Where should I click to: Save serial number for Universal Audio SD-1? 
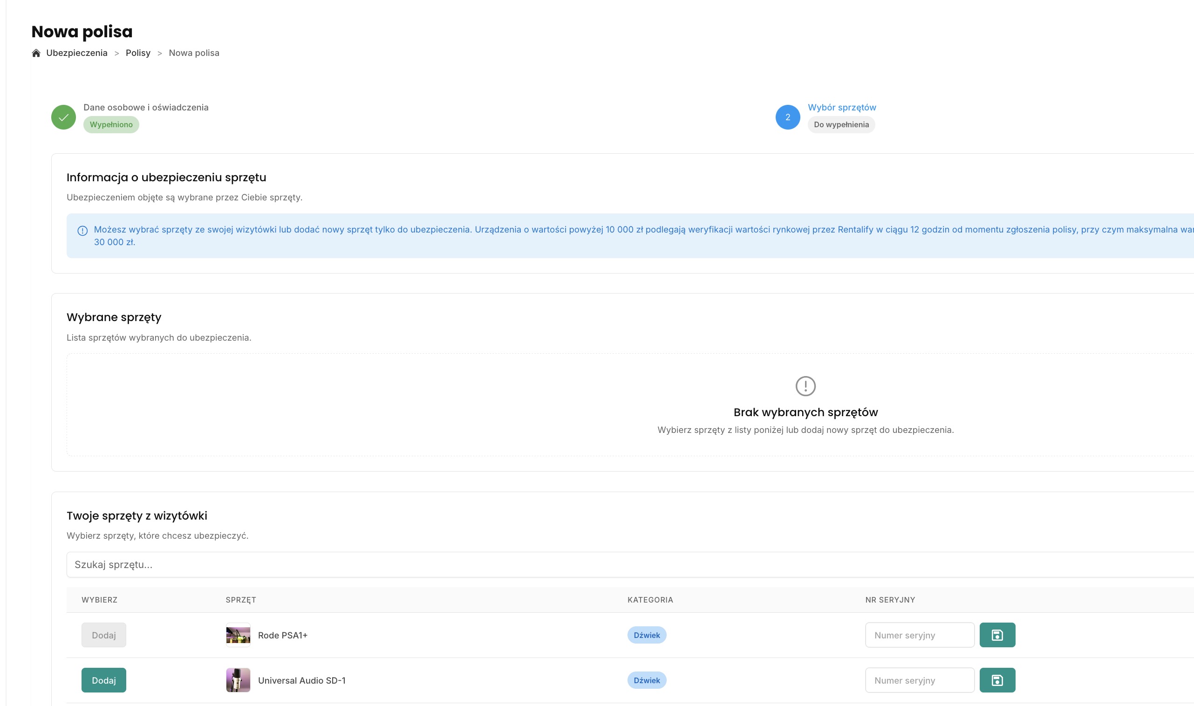996,680
